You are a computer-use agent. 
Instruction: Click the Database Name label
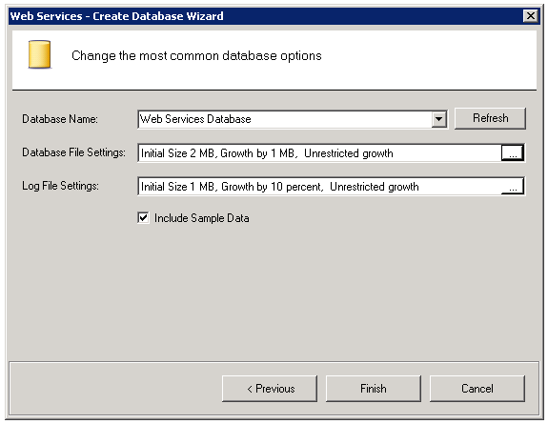[60, 119]
